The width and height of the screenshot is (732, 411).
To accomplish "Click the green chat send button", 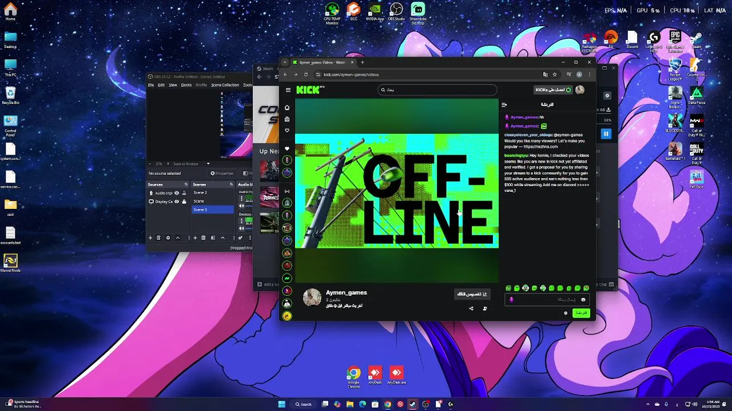I will 581,313.
